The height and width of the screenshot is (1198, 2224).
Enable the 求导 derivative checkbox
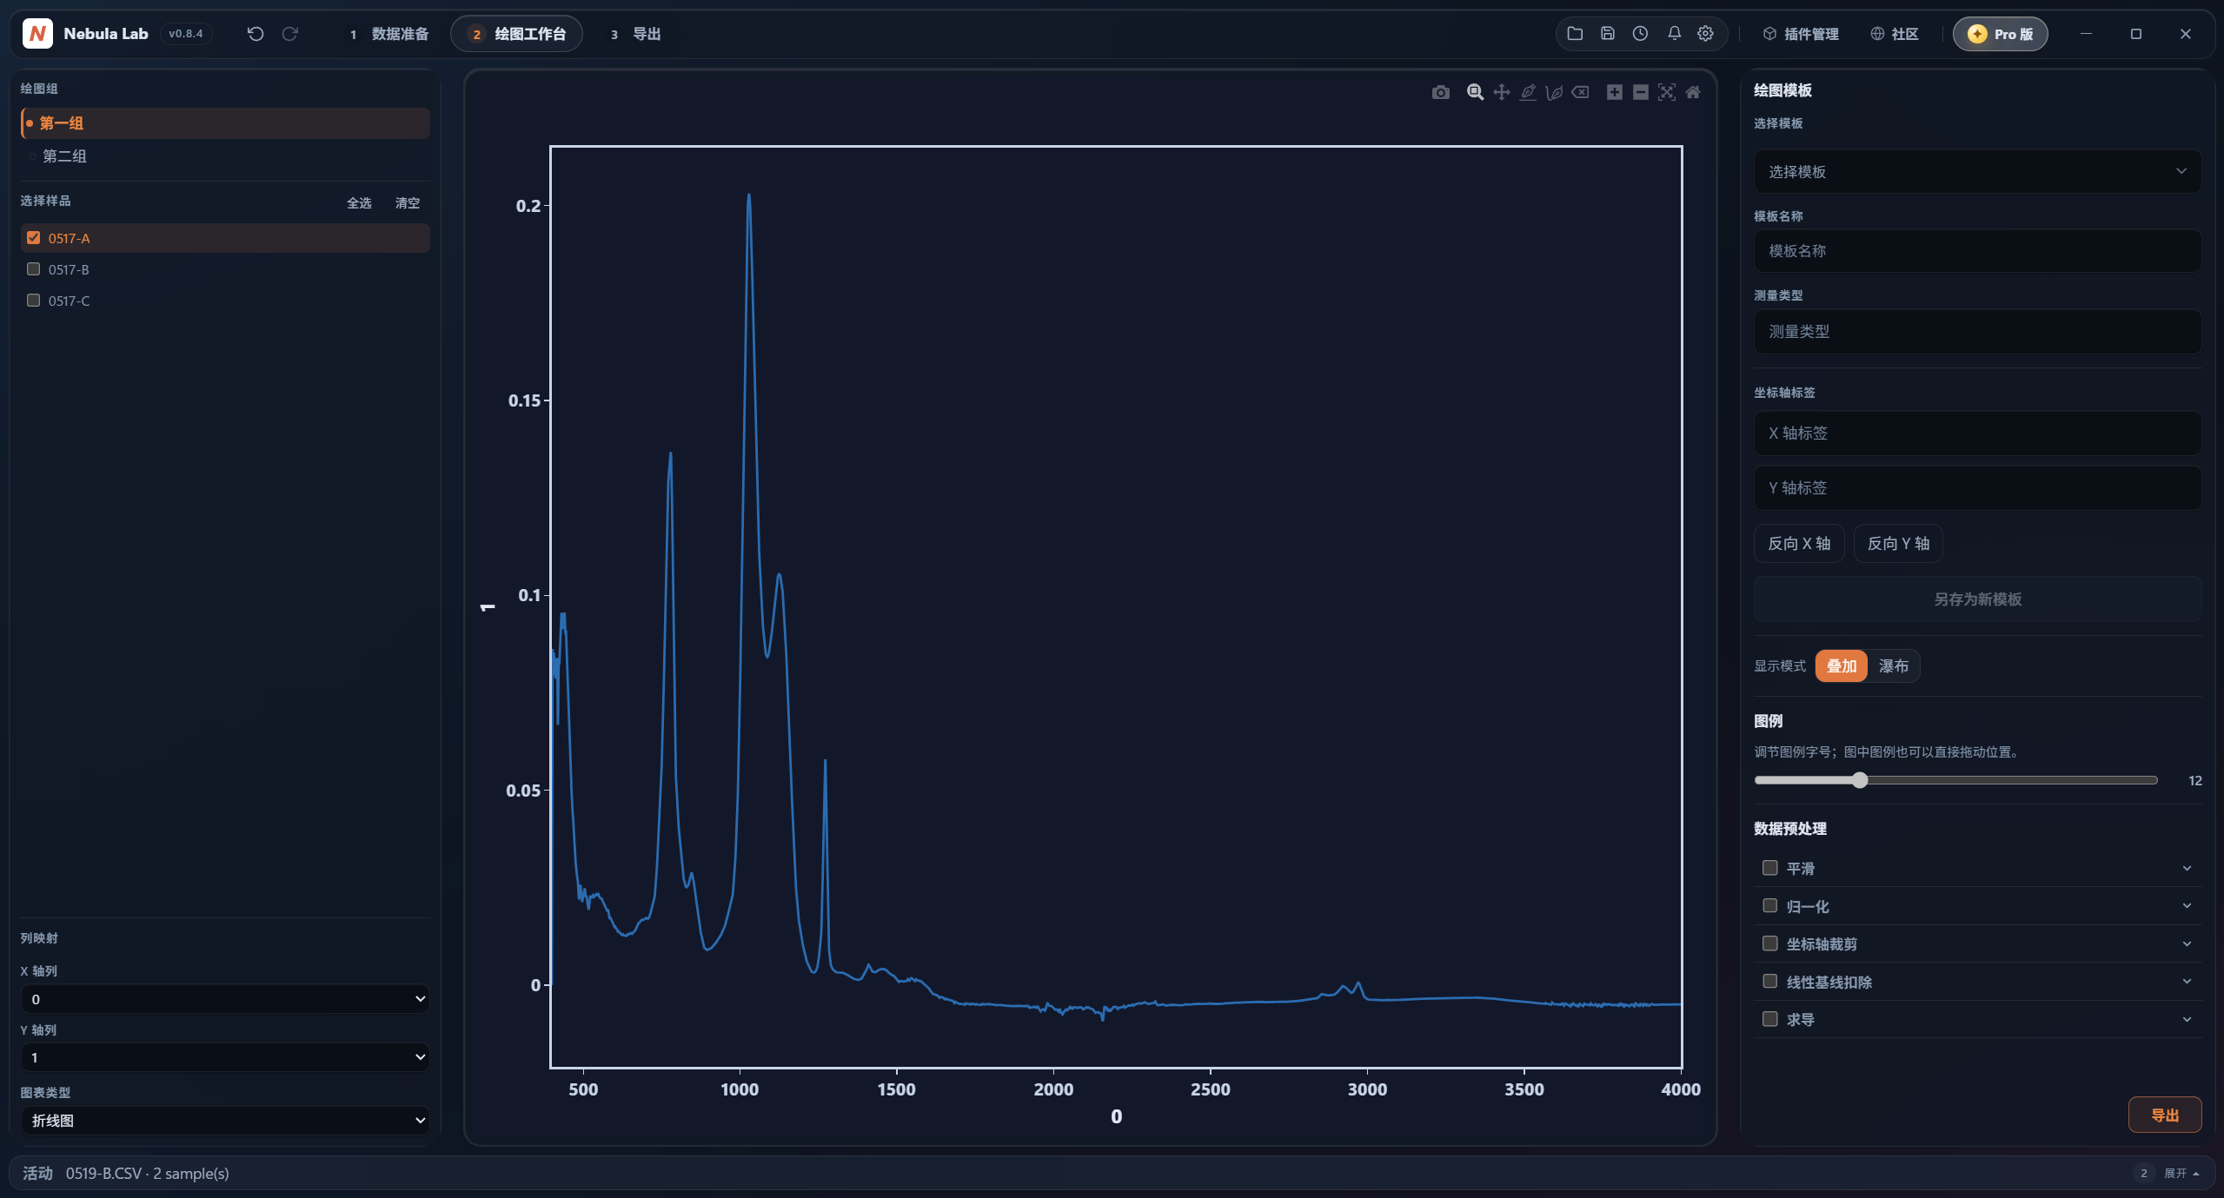point(1769,1019)
